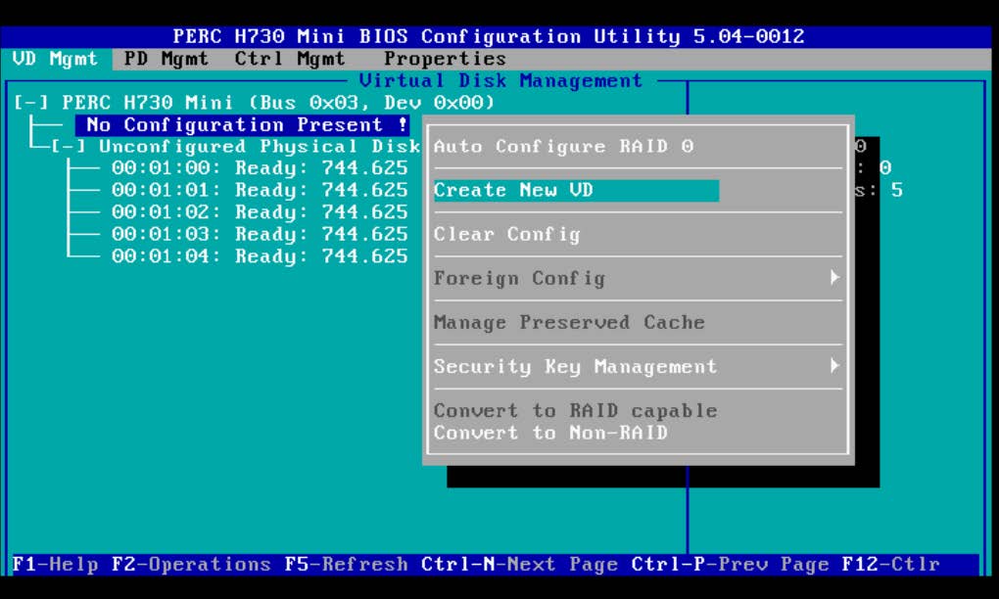The width and height of the screenshot is (999, 599).
Task: Choose Auto Configure RAID 0
Action: 564,147
